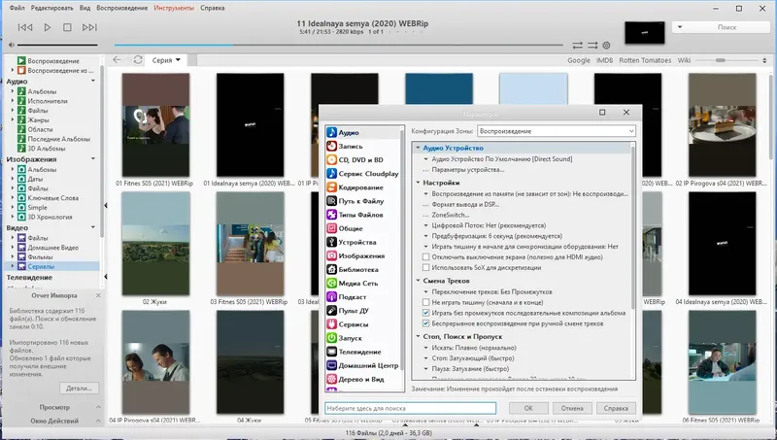
Task: Check Не играть тишину (сначала и в конце)
Action: tap(425, 302)
